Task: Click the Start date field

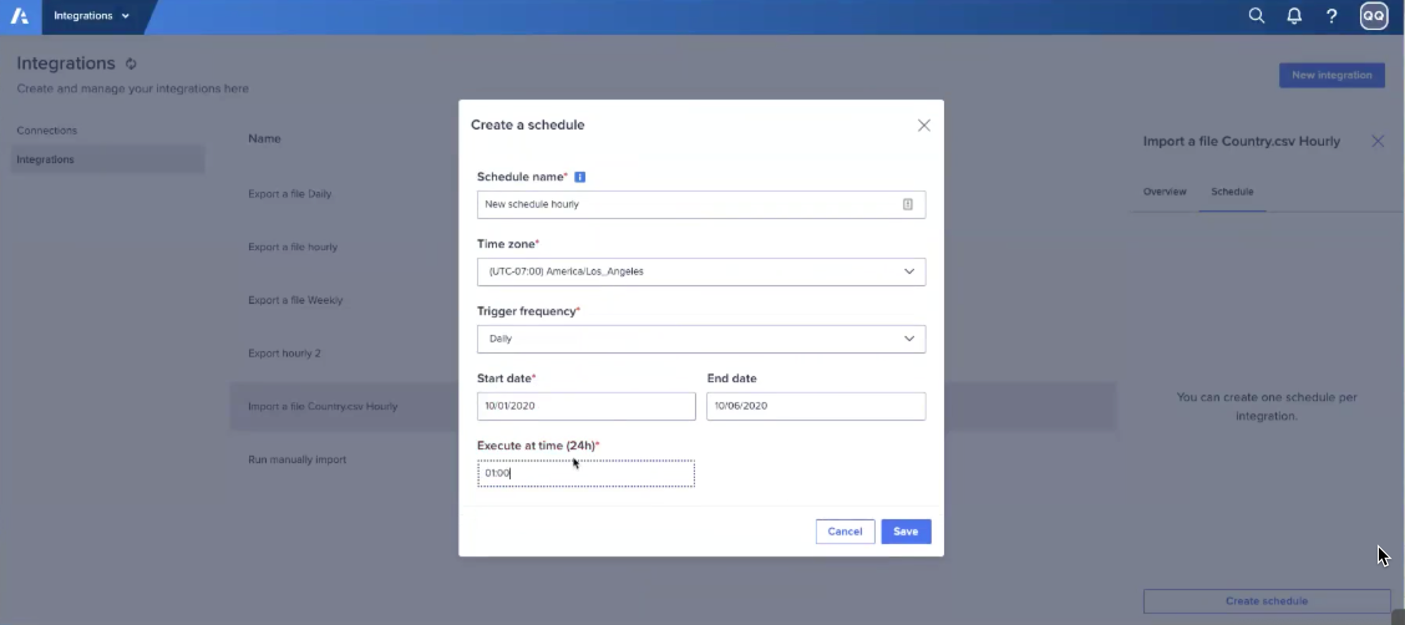Action: coord(586,406)
